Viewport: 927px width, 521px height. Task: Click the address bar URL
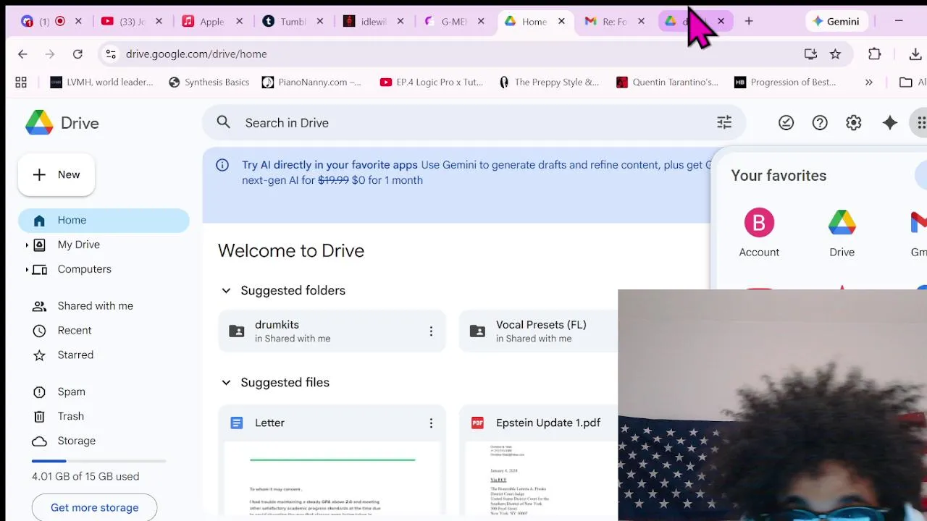click(x=196, y=54)
